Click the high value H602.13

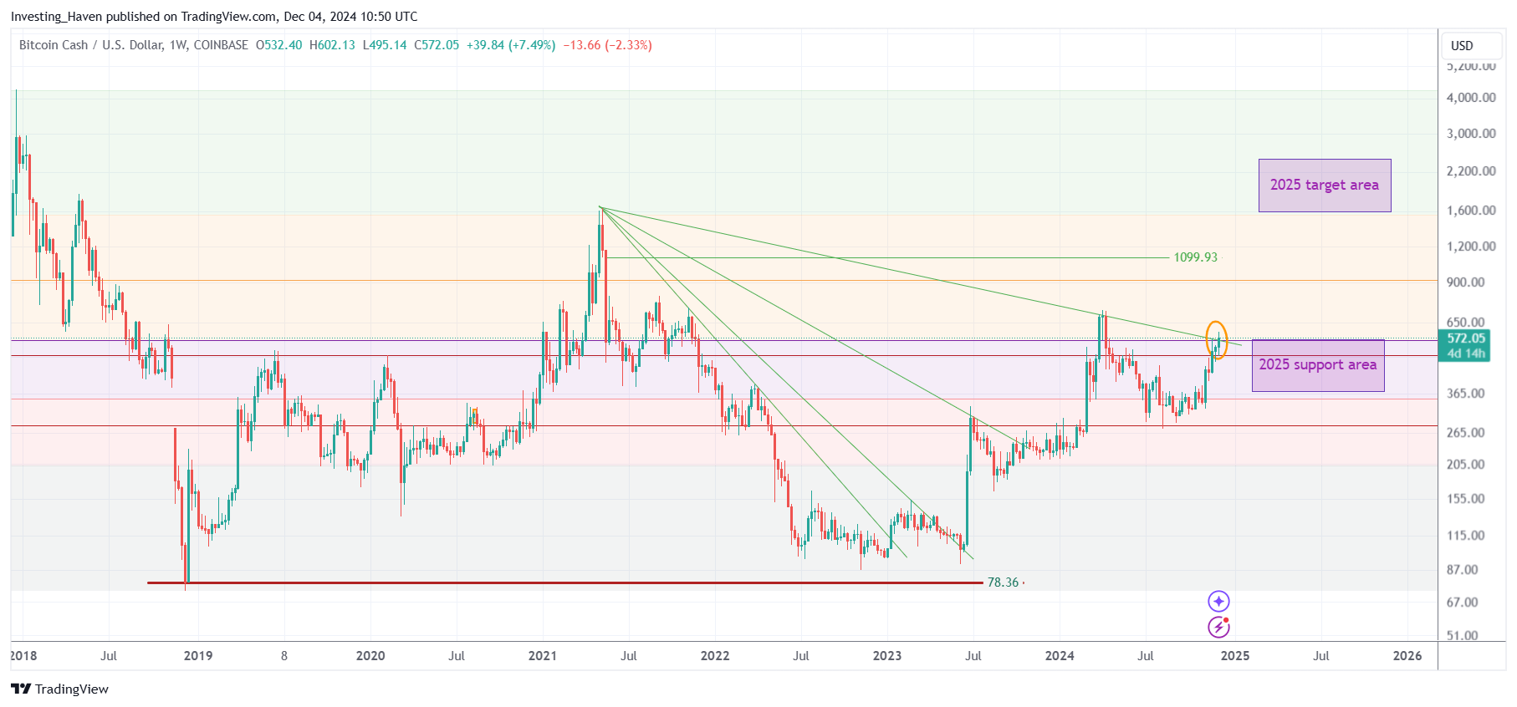tap(332, 45)
